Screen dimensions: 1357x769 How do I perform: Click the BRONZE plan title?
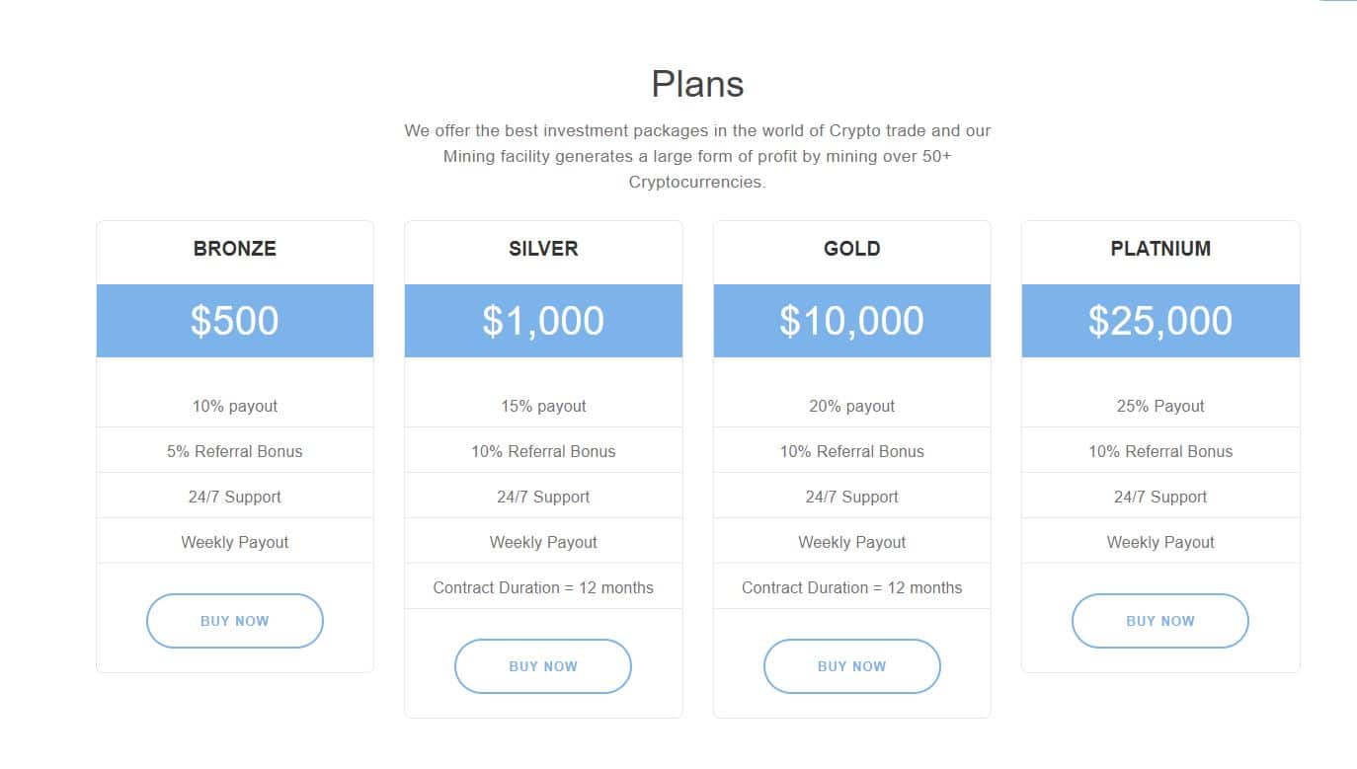tap(235, 249)
